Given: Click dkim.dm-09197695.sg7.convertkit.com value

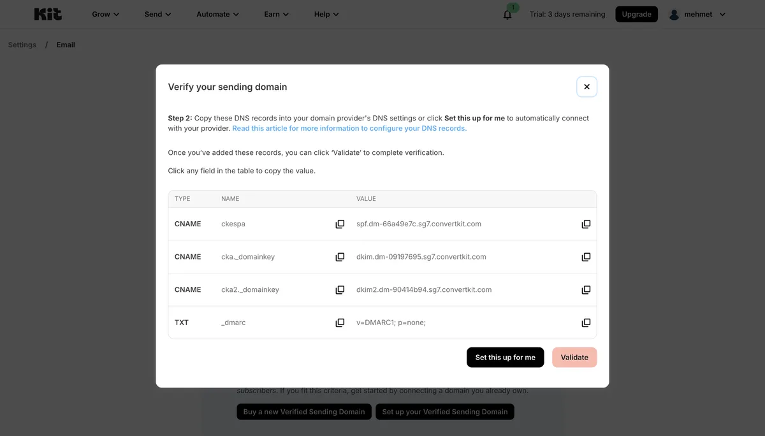Looking at the screenshot, I should pyautogui.click(x=421, y=257).
